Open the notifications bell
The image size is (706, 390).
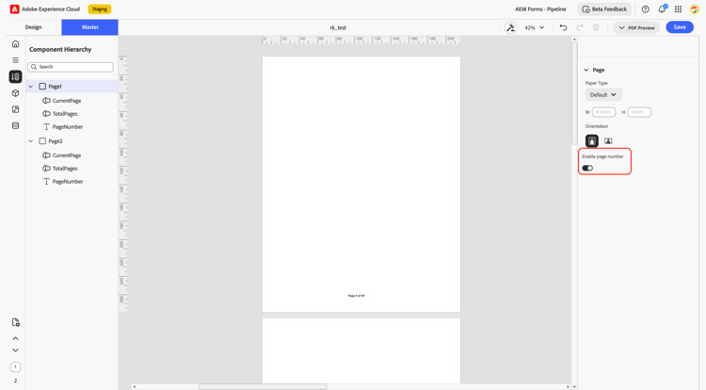pyautogui.click(x=662, y=9)
